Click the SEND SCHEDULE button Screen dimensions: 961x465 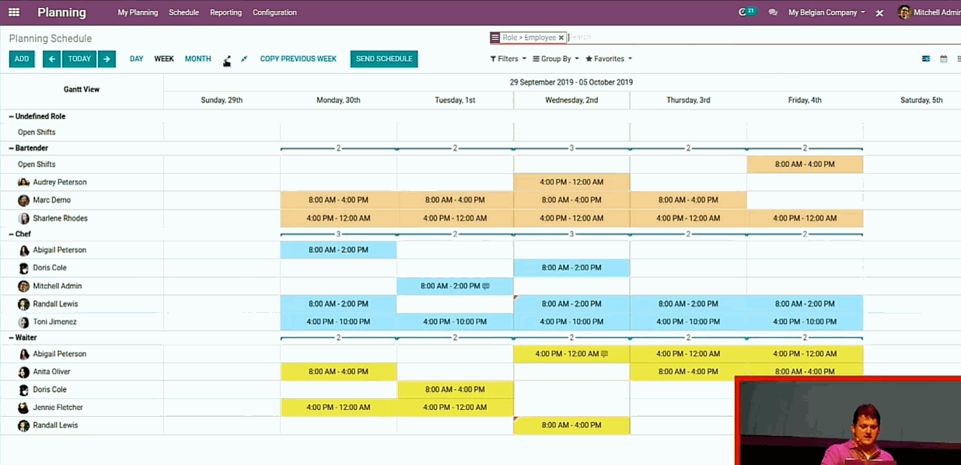[x=383, y=59]
